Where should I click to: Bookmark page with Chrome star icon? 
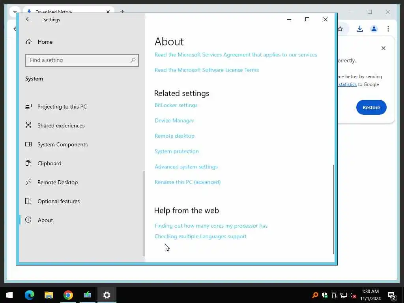340,29
